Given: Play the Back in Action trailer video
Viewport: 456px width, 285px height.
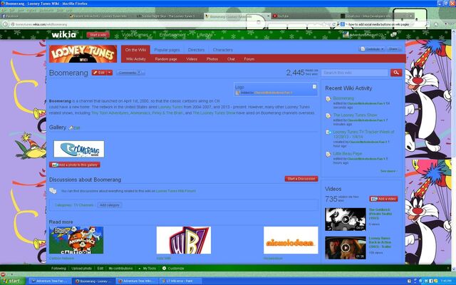Looking at the screenshot, I should (x=345, y=248).
